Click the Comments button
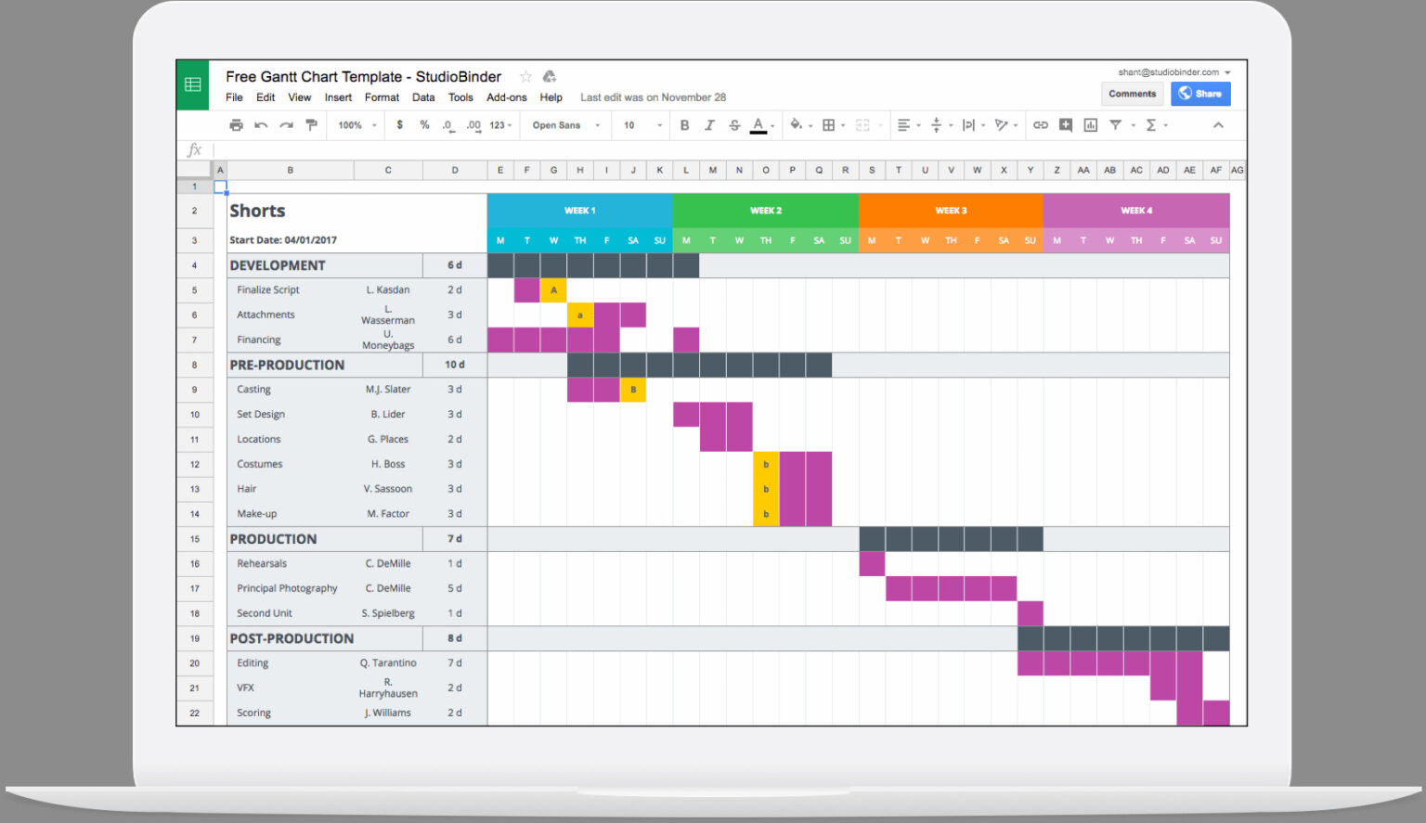 [1132, 94]
